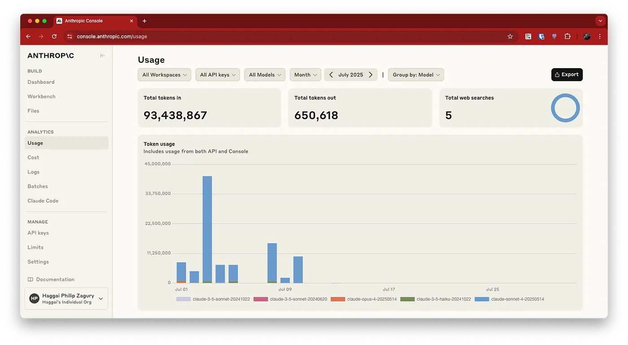The image size is (628, 345).
Task: Click the purple cat extension icon
Action: 554,37
